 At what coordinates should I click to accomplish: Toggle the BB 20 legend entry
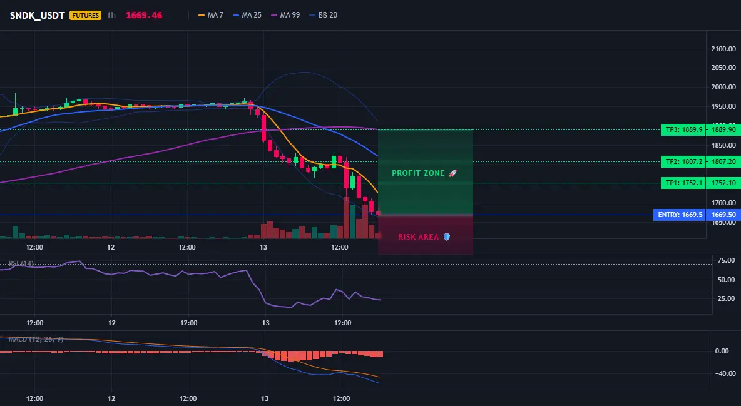[323, 15]
